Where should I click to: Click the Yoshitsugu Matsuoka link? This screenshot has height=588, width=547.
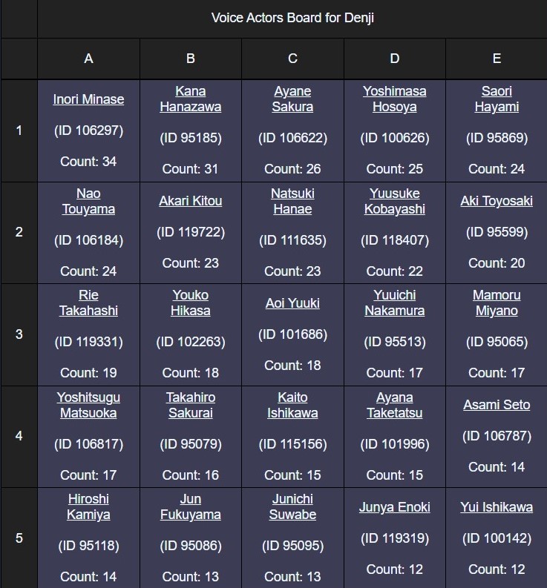(x=88, y=405)
